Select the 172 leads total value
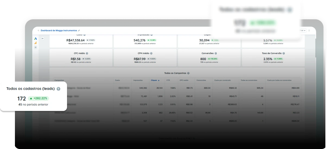327x149 pixels. click(x=21, y=98)
